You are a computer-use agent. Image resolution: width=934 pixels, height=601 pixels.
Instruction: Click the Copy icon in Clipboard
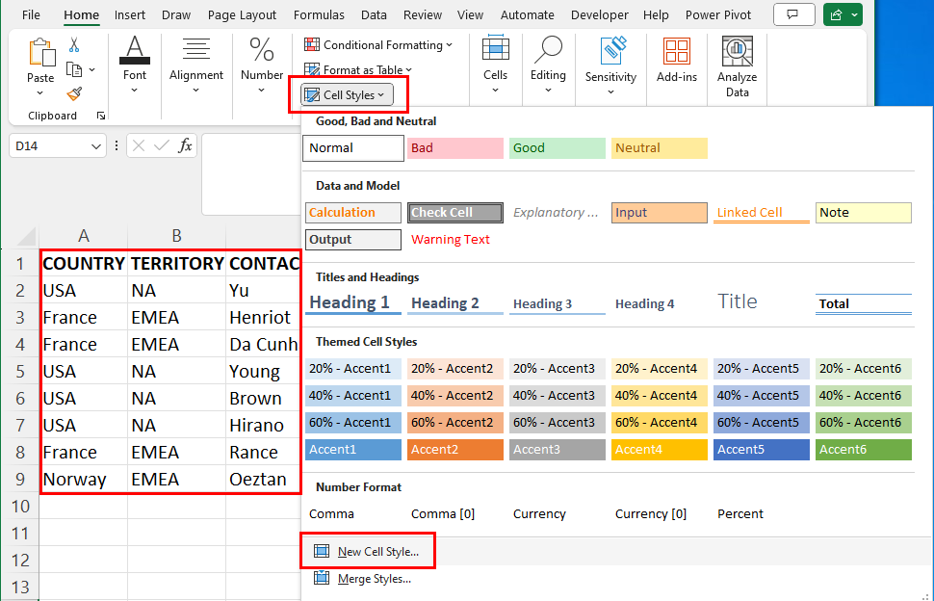74,69
